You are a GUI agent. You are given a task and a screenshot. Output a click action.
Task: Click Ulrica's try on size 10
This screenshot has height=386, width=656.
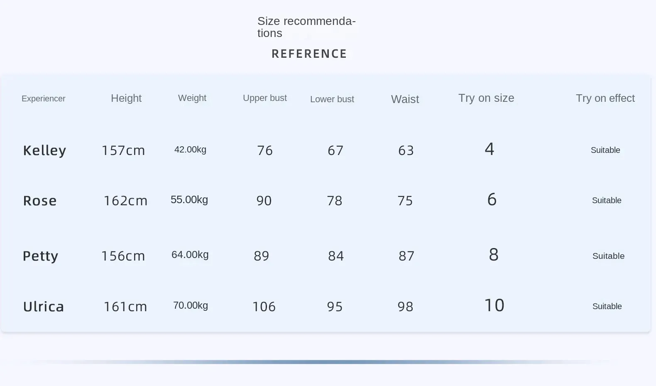494,305
